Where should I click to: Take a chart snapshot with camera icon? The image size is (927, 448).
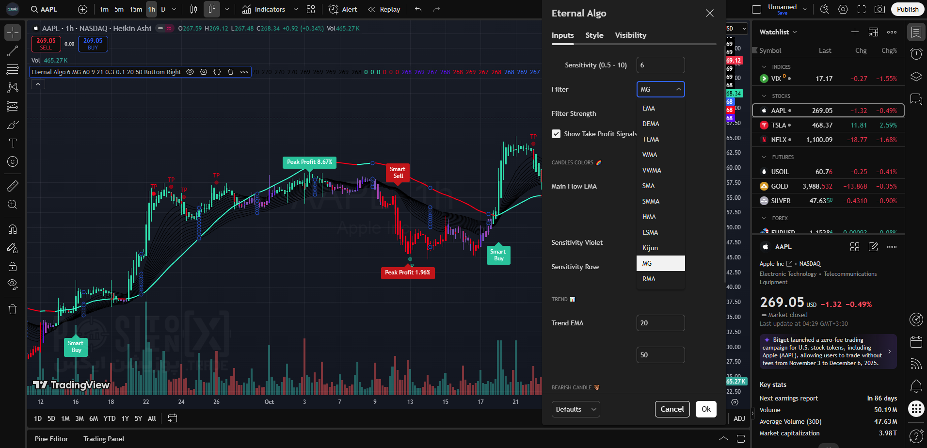pos(879,9)
